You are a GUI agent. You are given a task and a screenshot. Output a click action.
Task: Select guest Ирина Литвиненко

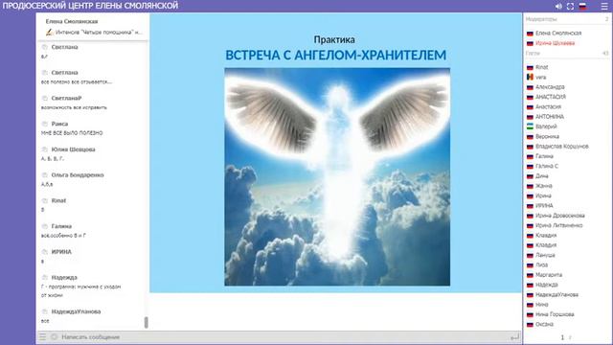click(558, 225)
